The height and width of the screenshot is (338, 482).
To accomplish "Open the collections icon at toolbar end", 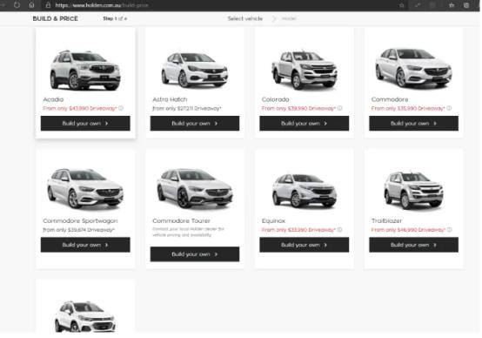I will (x=466, y=5).
